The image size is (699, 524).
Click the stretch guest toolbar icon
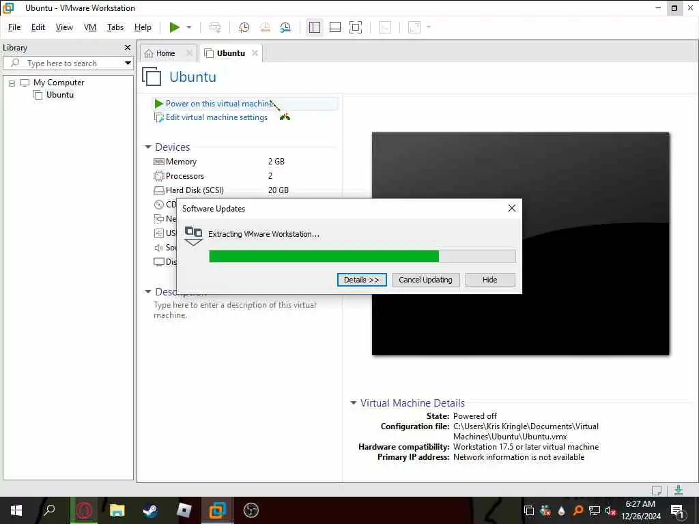pyautogui.click(x=414, y=27)
